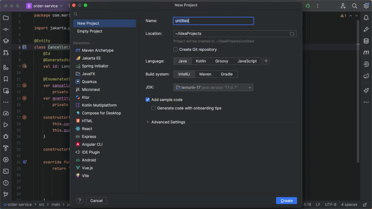Open the Debug tool window in left sidebar
The height and width of the screenshot is (209, 372).
(6, 136)
